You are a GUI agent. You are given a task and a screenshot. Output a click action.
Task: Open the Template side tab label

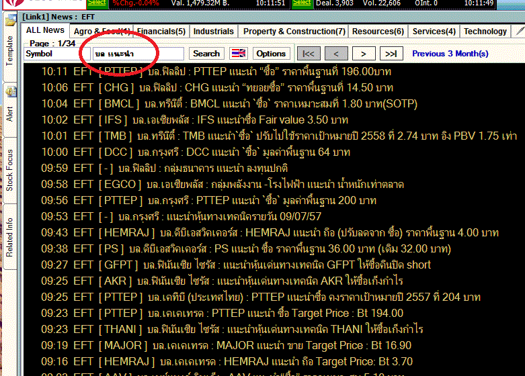pyautogui.click(x=9, y=50)
